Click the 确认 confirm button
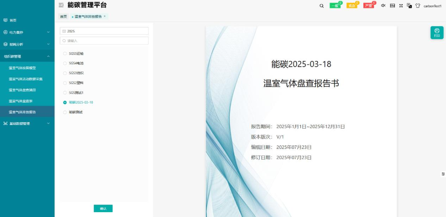The width and height of the screenshot is (446, 217). (103, 208)
